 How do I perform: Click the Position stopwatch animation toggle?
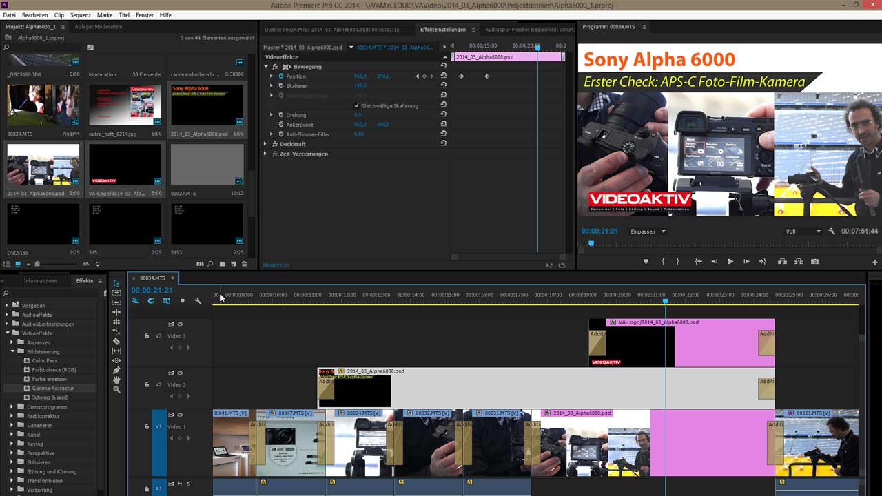pos(280,76)
